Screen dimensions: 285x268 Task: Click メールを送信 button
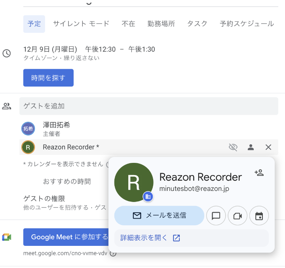159,215
